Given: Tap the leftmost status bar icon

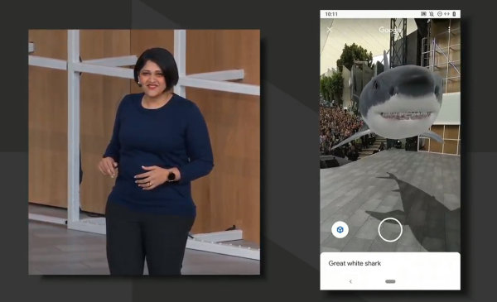Looking at the screenshot, I should coord(423,14).
